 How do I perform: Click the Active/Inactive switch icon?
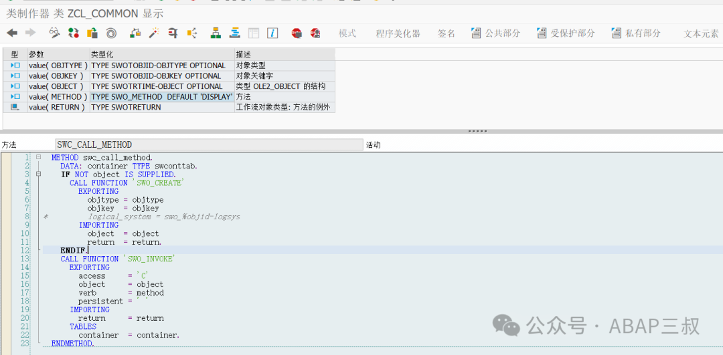(x=74, y=33)
